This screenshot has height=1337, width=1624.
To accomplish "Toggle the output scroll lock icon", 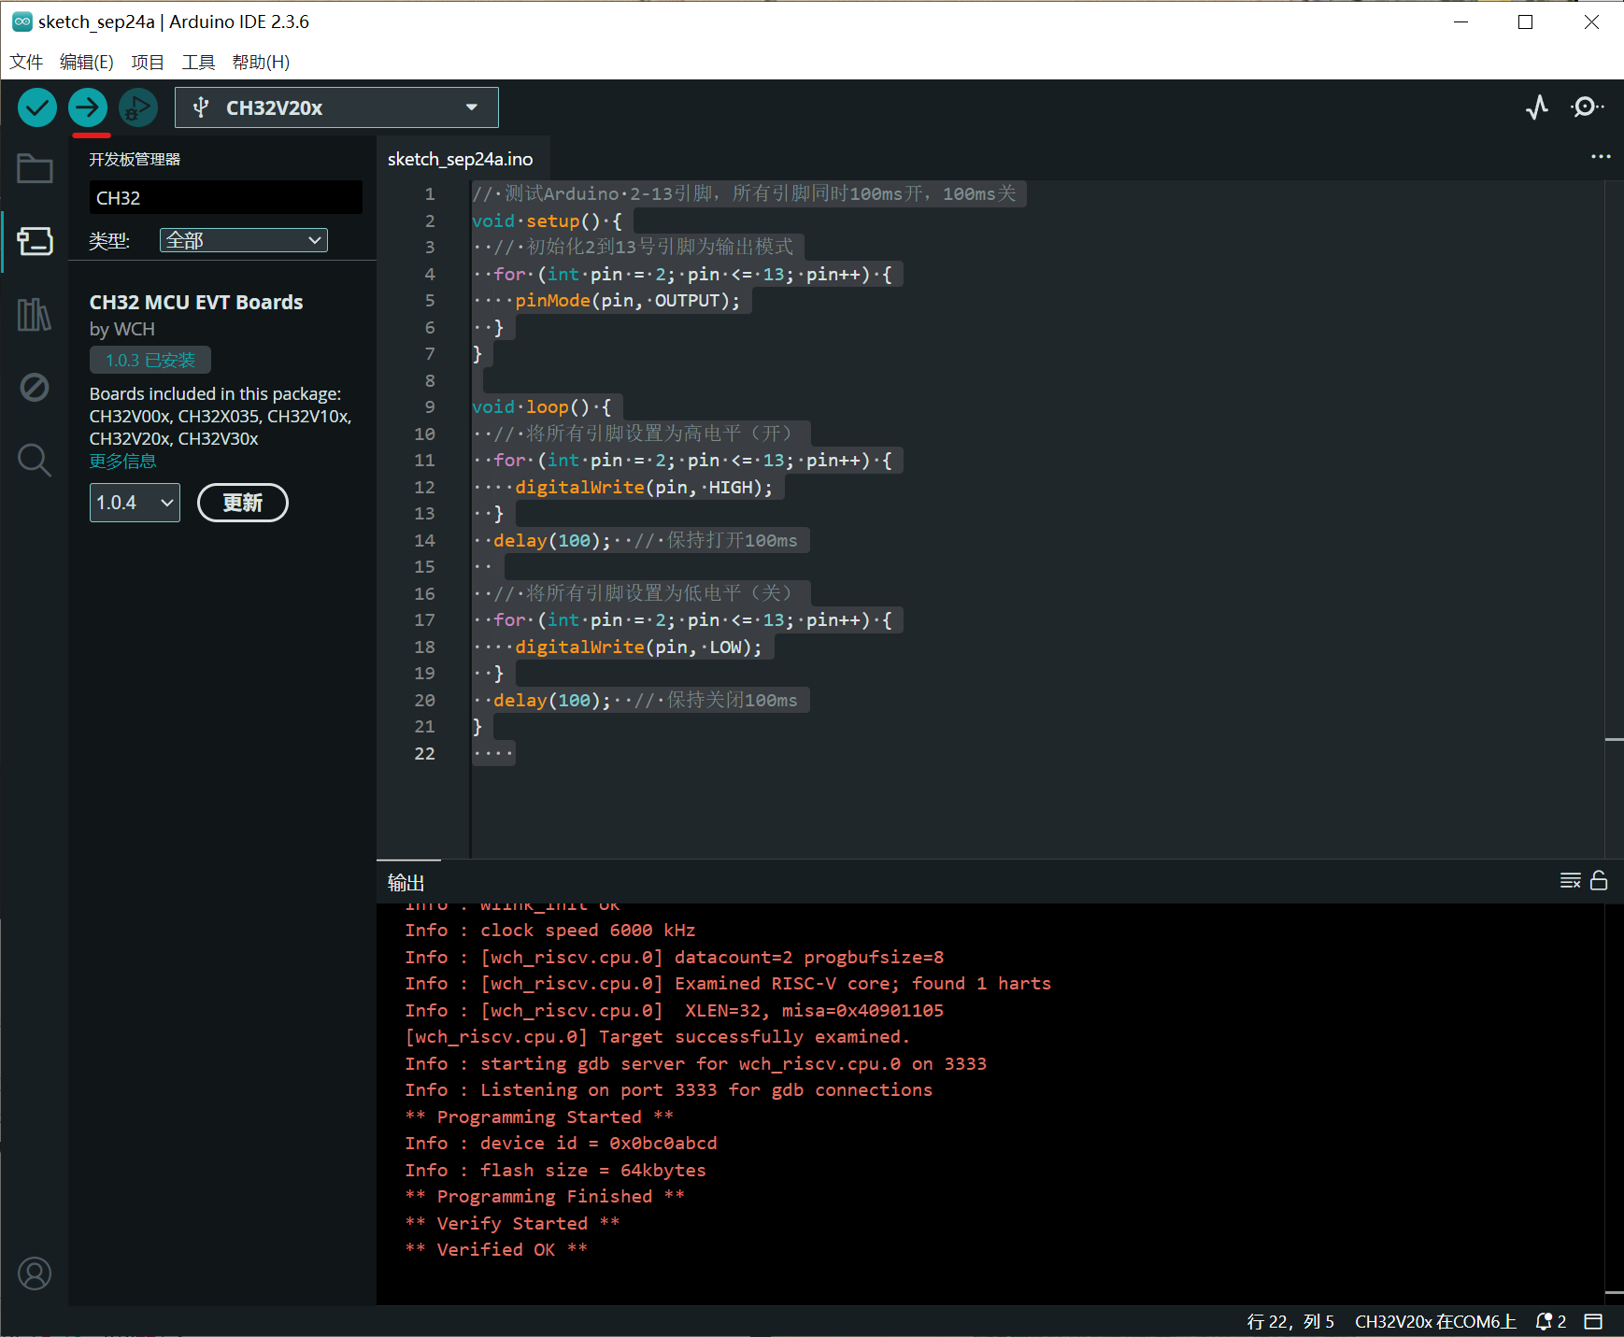I will point(1599,880).
